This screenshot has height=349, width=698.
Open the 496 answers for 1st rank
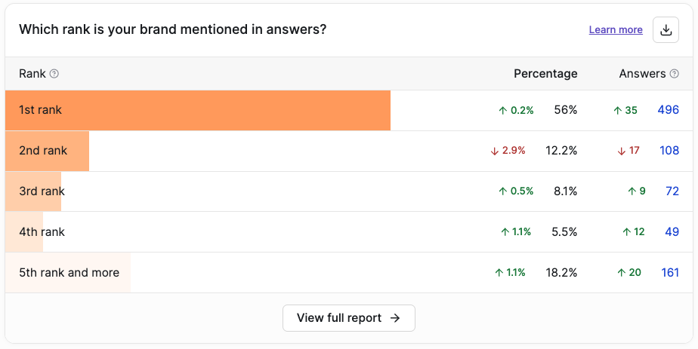click(669, 110)
